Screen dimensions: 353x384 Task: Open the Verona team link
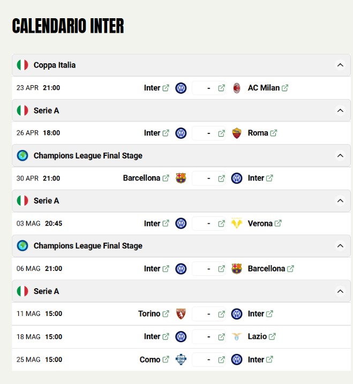tap(260, 223)
